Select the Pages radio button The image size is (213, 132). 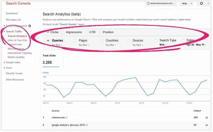click(75, 40)
